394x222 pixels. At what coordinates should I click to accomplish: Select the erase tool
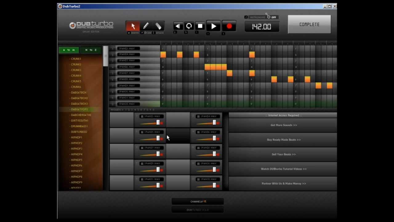[158, 26]
